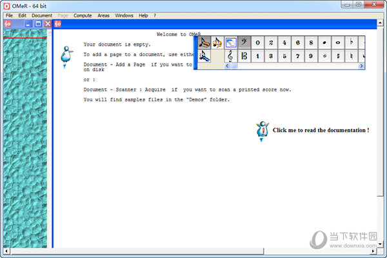Select the alto C clef symbol
Image resolution: width=387 pixels, height=258 pixels.
pos(244,56)
